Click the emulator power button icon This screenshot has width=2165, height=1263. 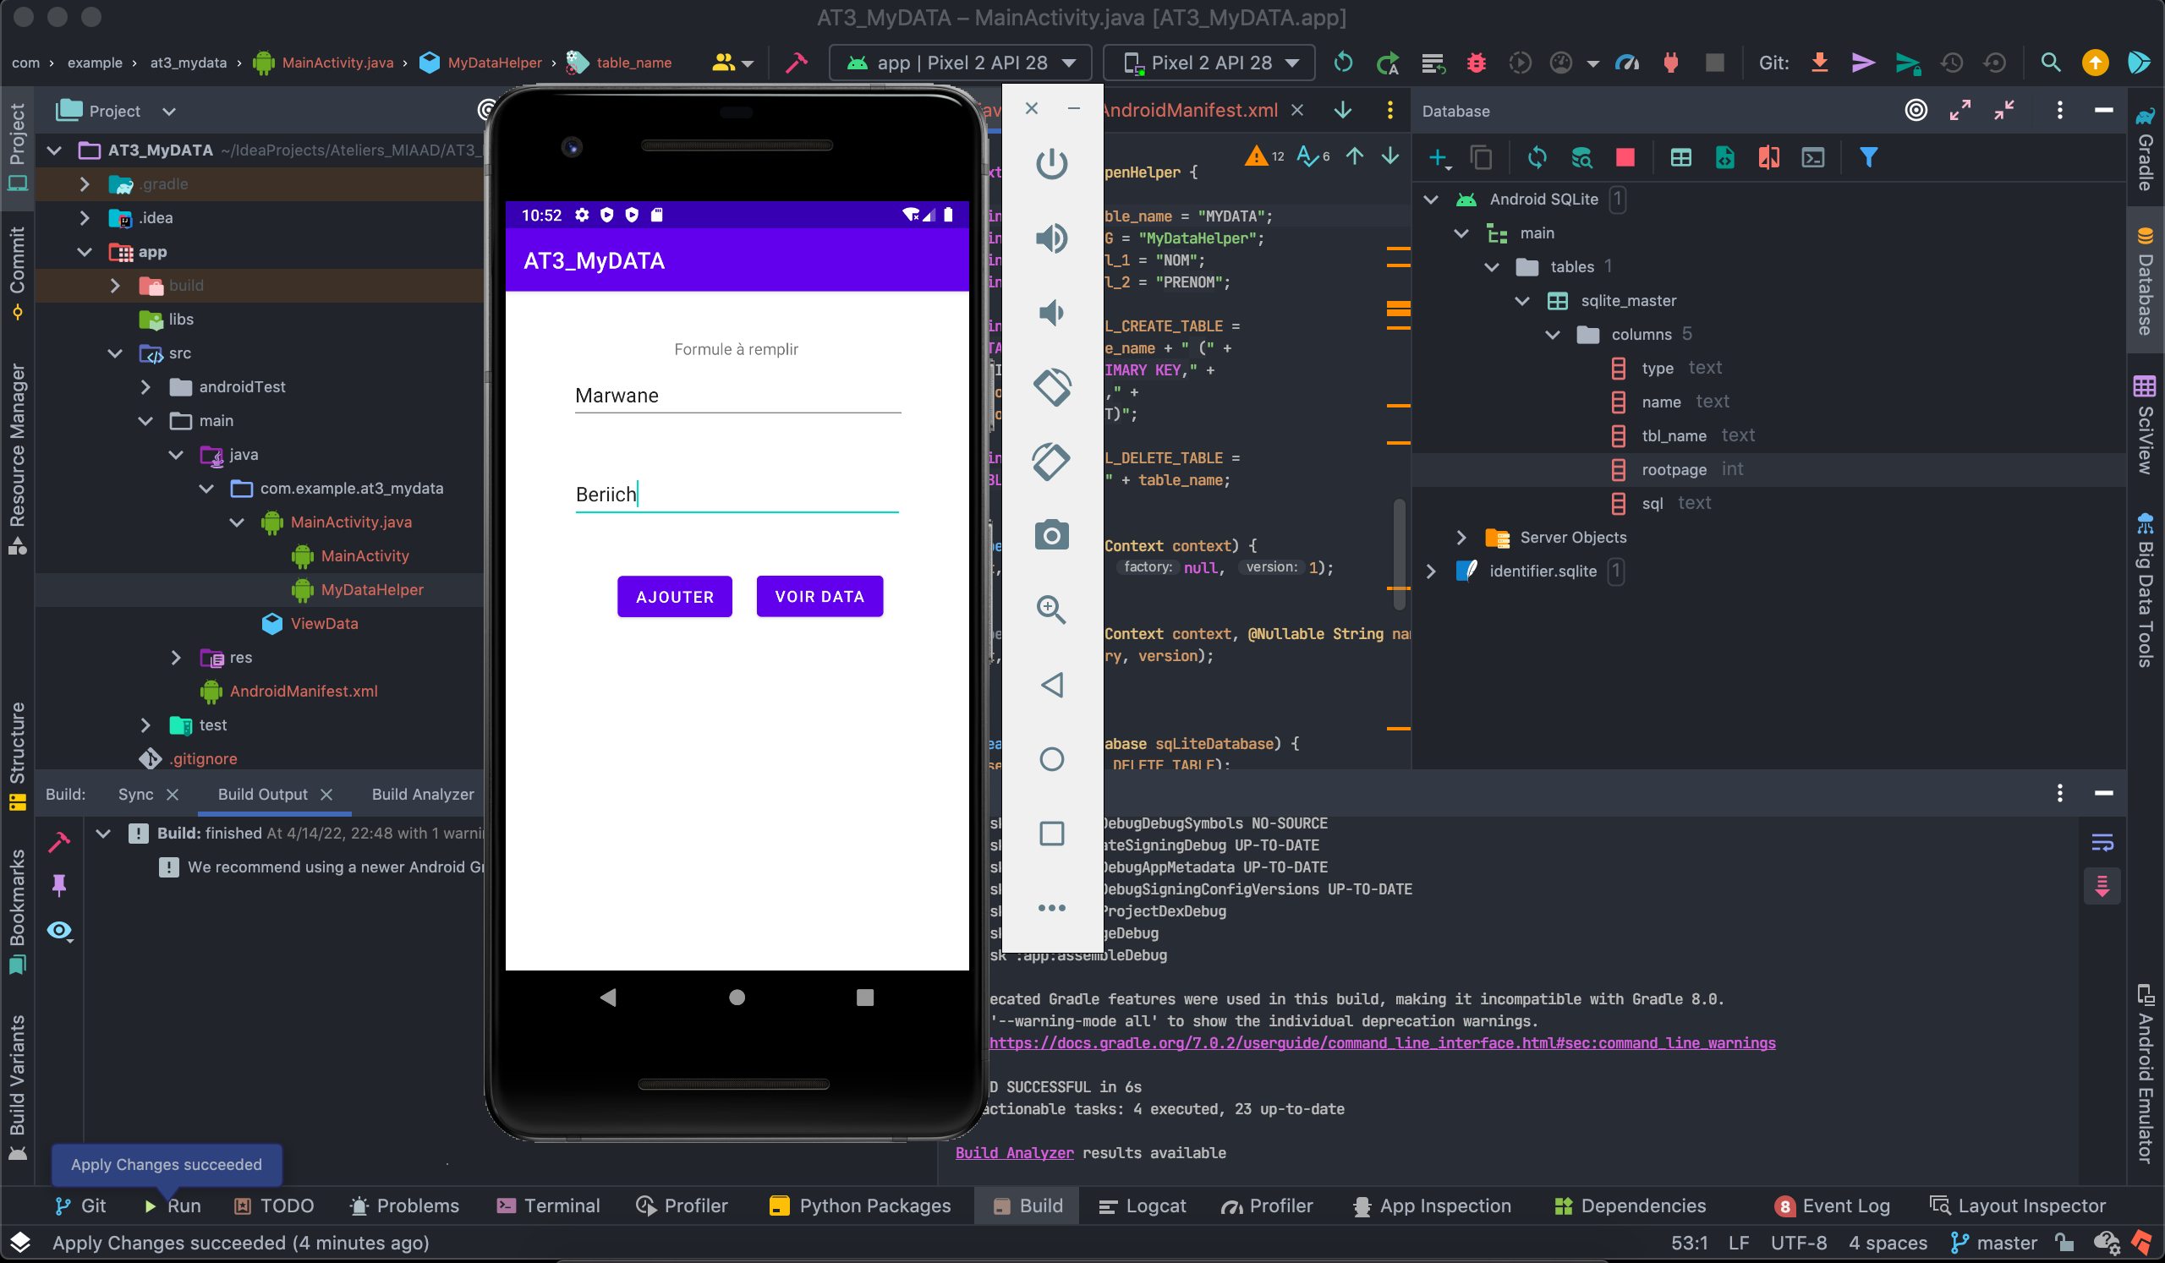[x=1050, y=163]
